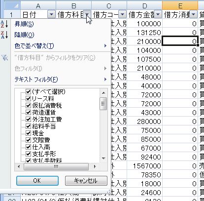This screenshot has height=201, width=204.
Task: Click the OK button
Action: (37, 181)
